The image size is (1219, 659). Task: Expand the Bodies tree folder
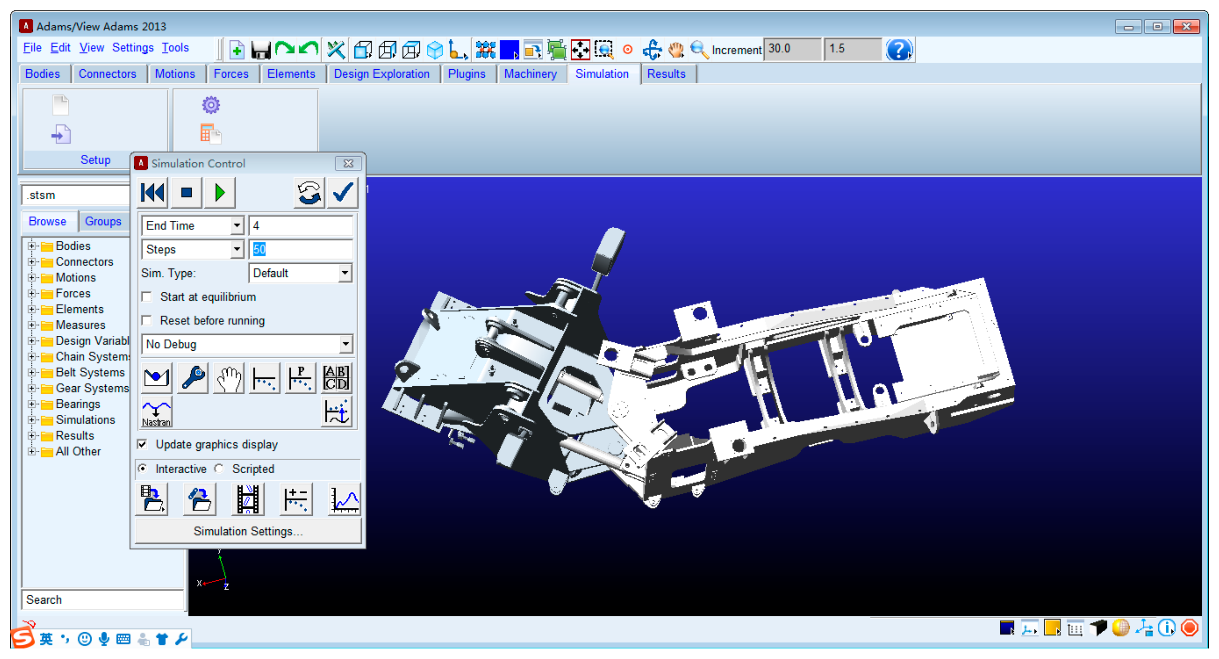click(31, 246)
